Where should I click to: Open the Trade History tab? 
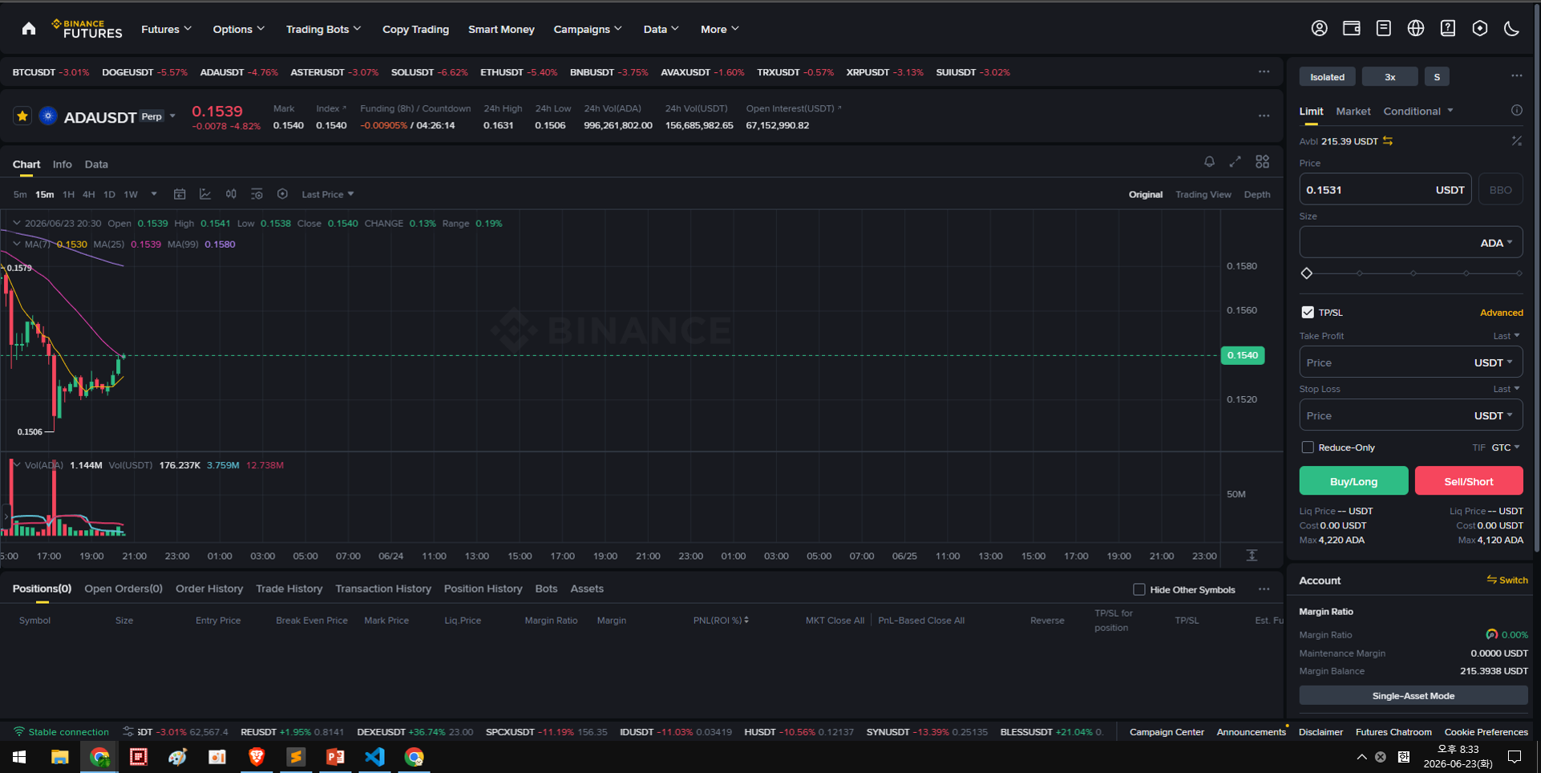[289, 589]
